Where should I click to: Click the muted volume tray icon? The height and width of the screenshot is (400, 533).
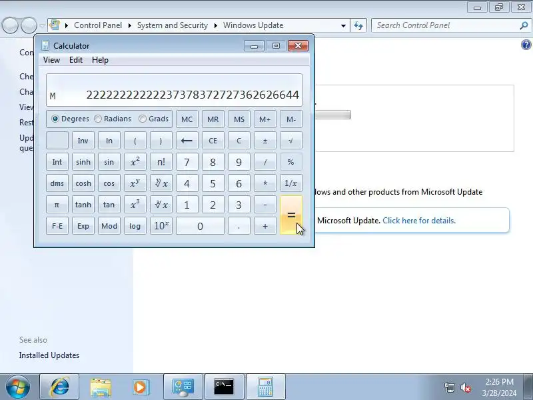[465, 387]
